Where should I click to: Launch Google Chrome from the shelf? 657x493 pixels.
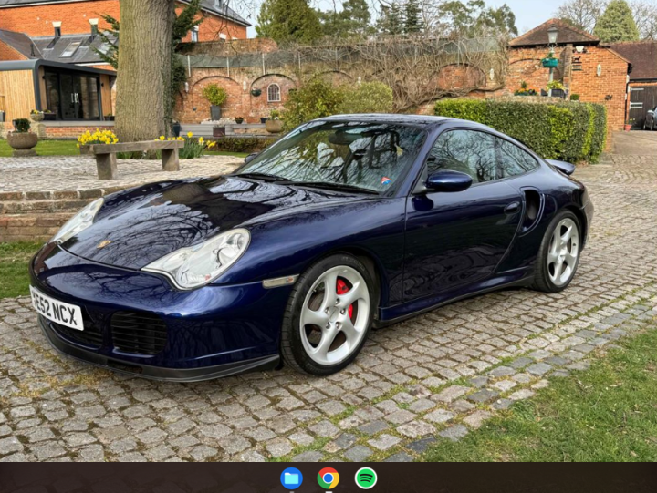coord(328,478)
